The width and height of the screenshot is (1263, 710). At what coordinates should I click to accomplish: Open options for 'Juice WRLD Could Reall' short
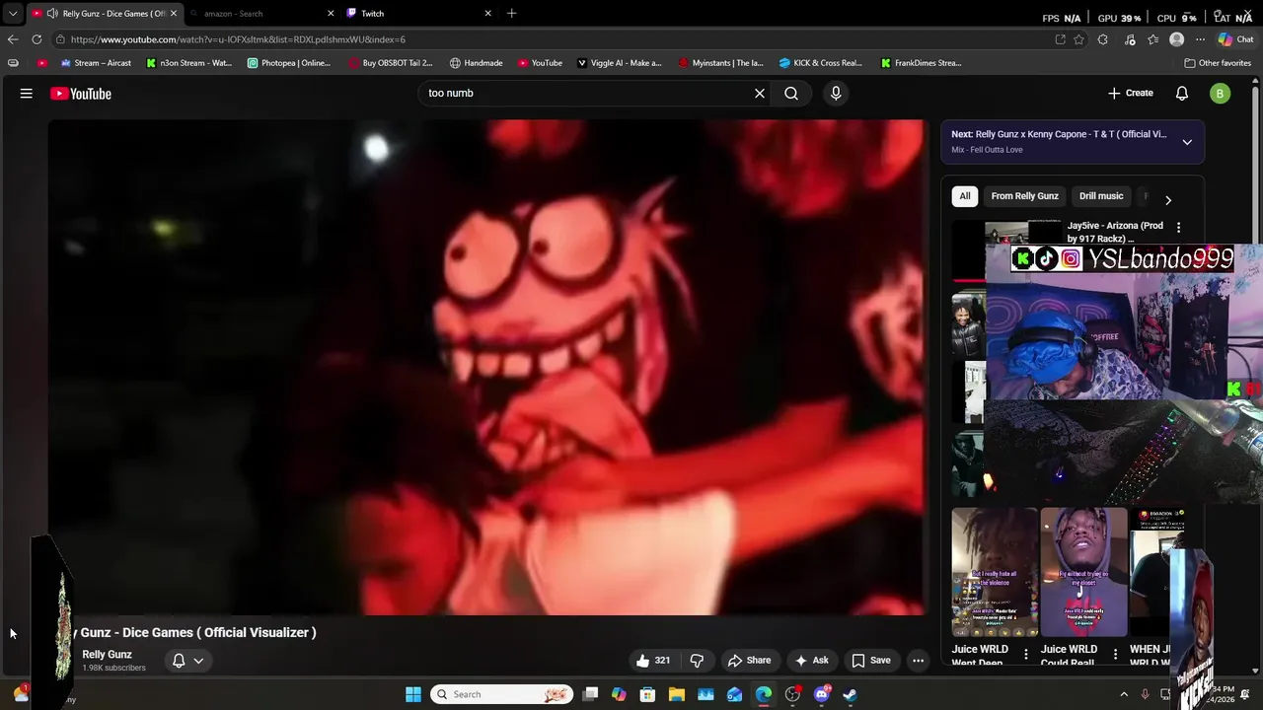[x=1115, y=654]
